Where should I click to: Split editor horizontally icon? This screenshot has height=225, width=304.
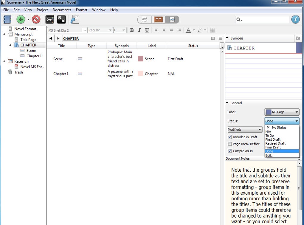tap(221, 38)
